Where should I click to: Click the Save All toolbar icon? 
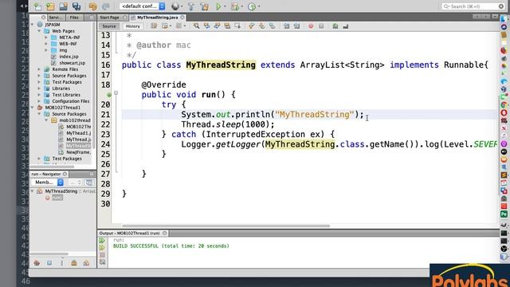tap(76, 6)
